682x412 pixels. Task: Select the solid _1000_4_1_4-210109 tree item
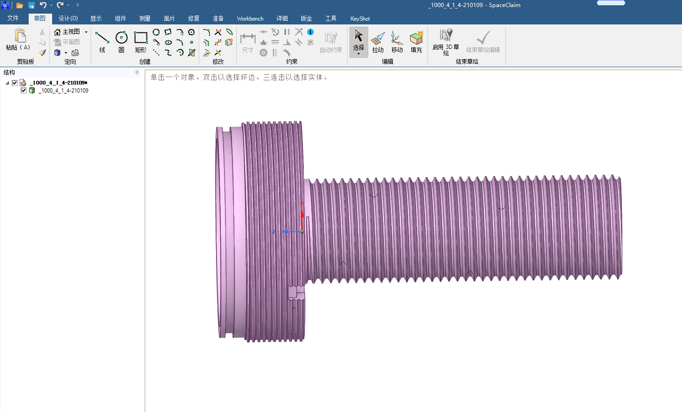tap(63, 91)
